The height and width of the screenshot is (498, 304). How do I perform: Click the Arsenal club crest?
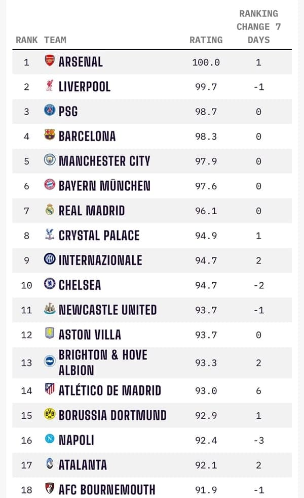(x=49, y=61)
